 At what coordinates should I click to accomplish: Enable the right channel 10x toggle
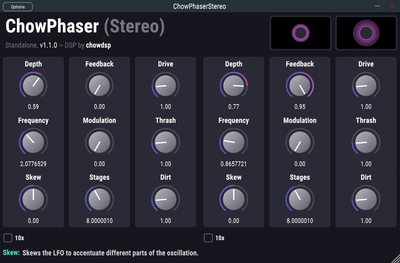208,238
